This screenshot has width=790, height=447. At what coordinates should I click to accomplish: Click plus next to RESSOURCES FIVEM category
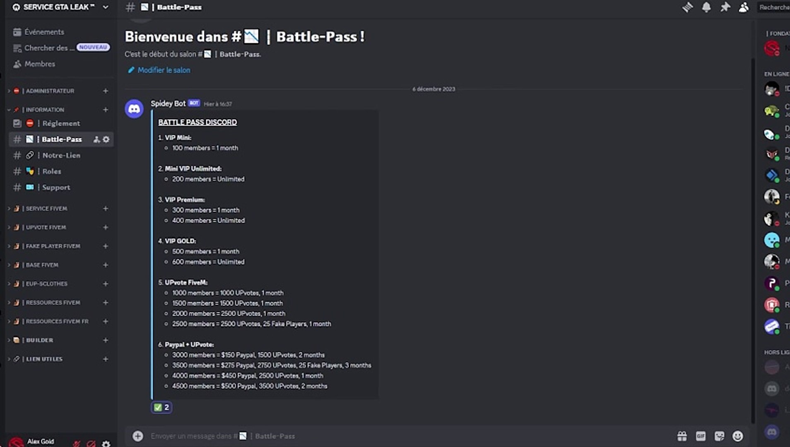pos(106,303)
